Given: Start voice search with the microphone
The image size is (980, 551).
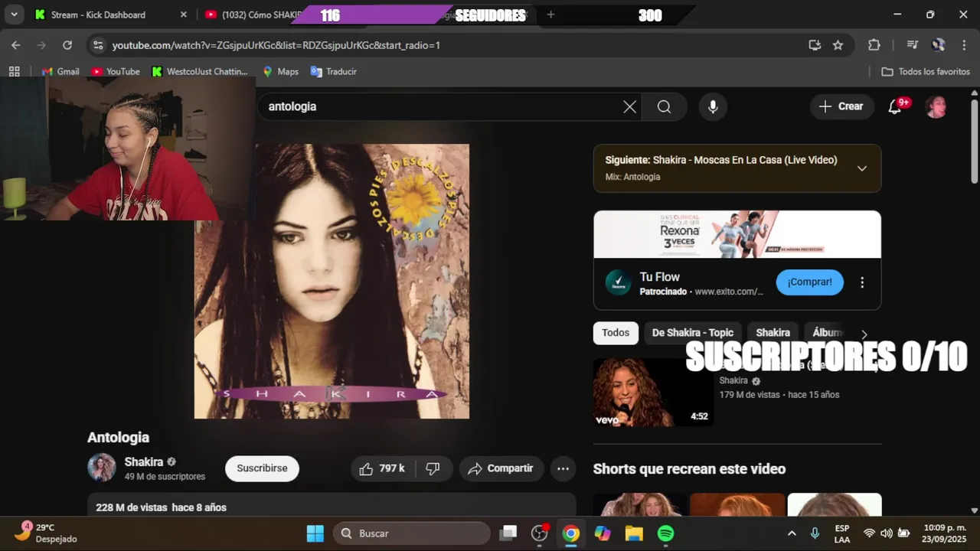Looking at the screenshot, I should click(713, 107).
